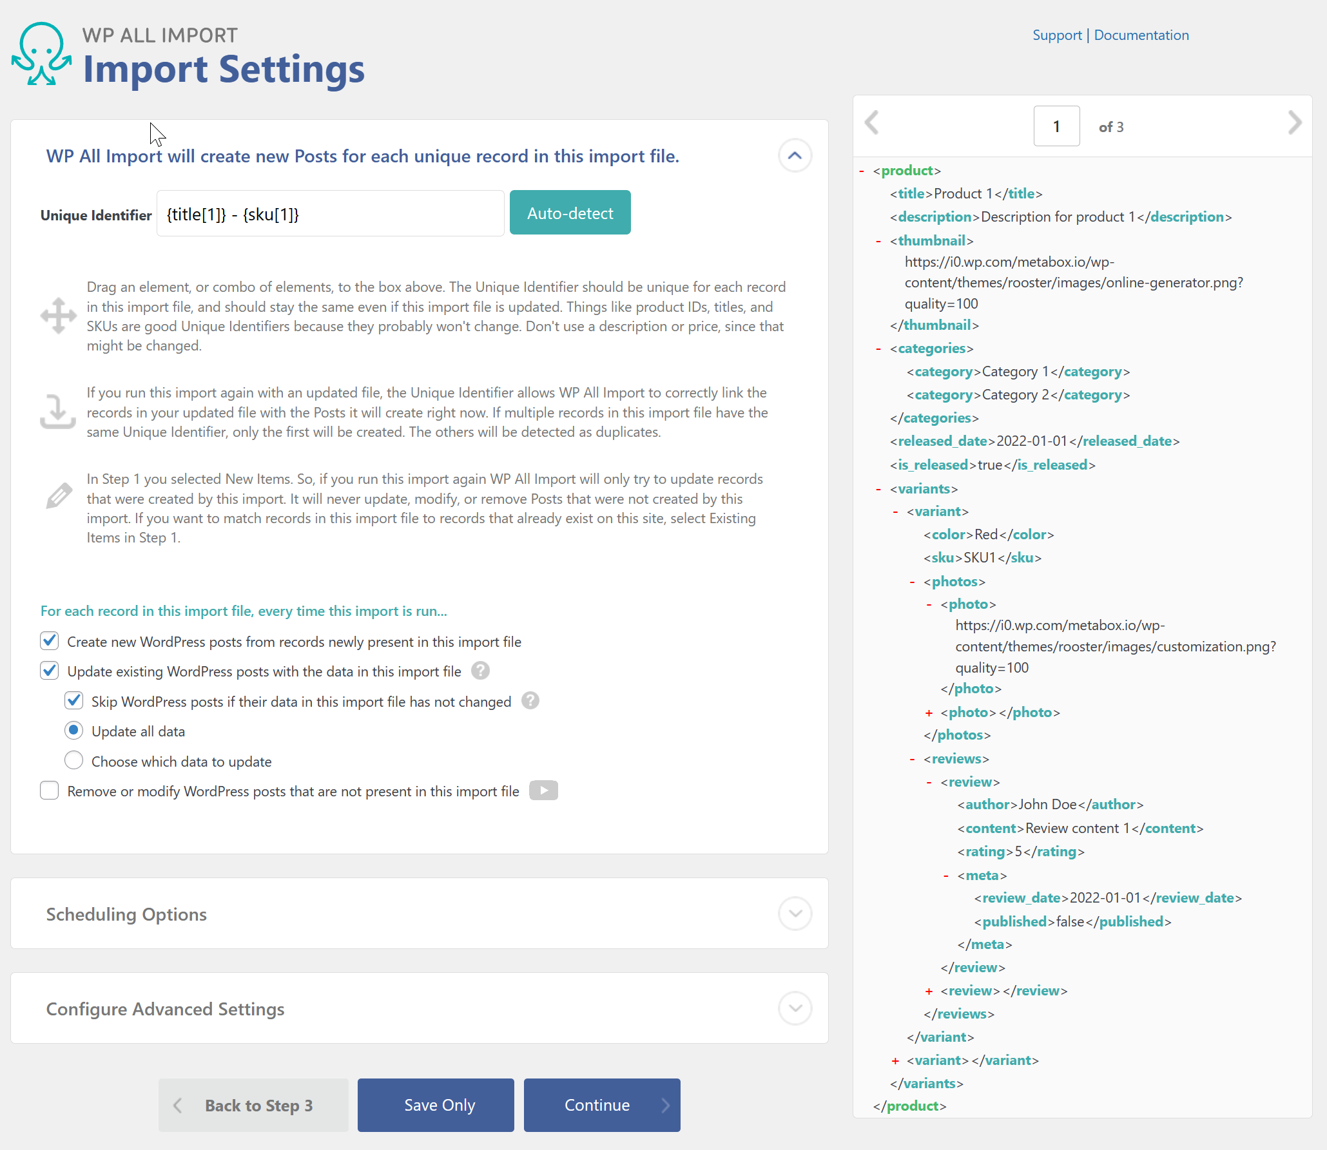Click the "of 3" record count text
The image size is (1327, 1150).
(1111, 127)
